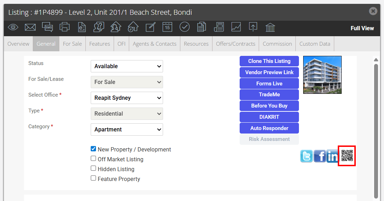Screen dimensions: 384x201
Task: Open the Select Office dropdown
Action: [x=127, y=98]
